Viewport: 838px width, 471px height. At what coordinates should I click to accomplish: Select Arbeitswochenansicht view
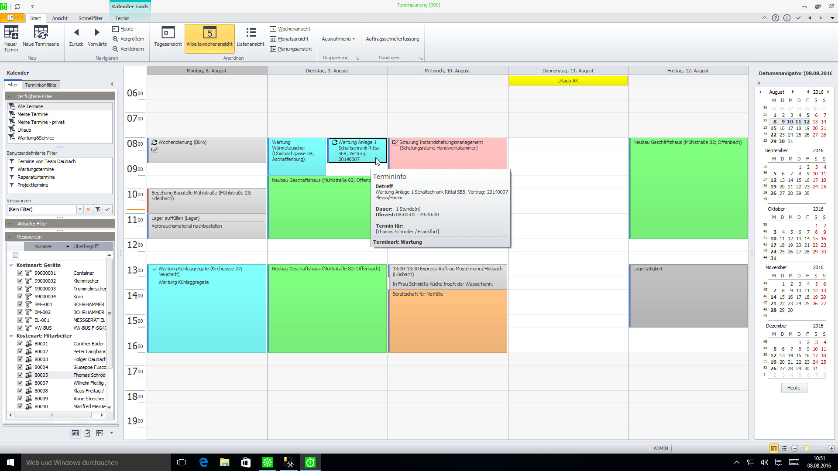[x=209, y=38]
